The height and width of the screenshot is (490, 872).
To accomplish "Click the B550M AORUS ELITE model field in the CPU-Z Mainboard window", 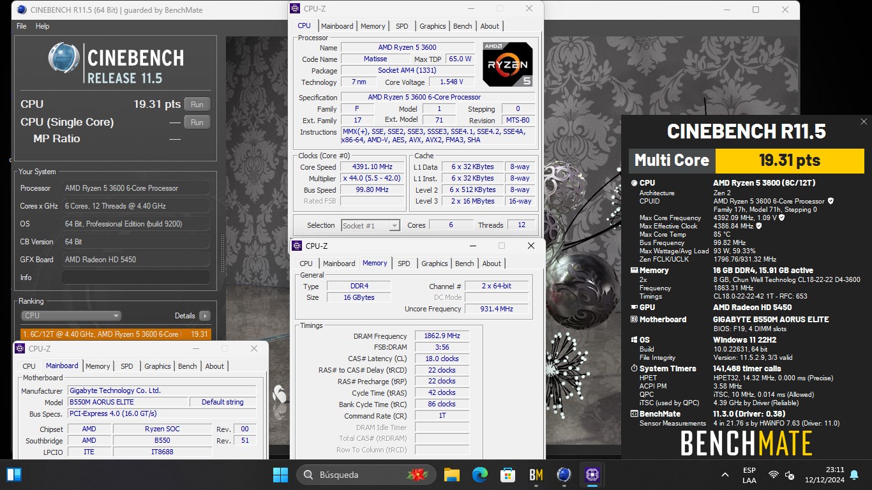I will pos(128,402).
